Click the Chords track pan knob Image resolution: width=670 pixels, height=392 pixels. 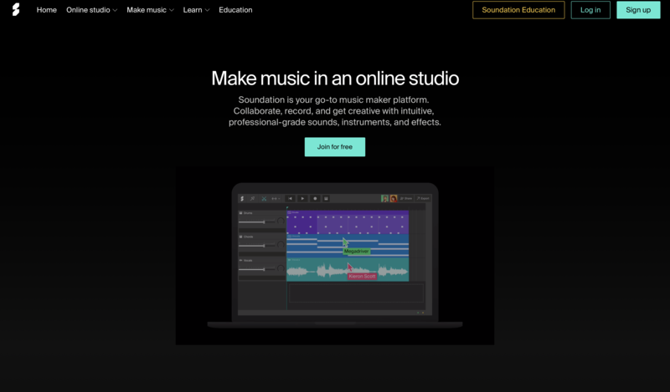(x=280, y=245)
